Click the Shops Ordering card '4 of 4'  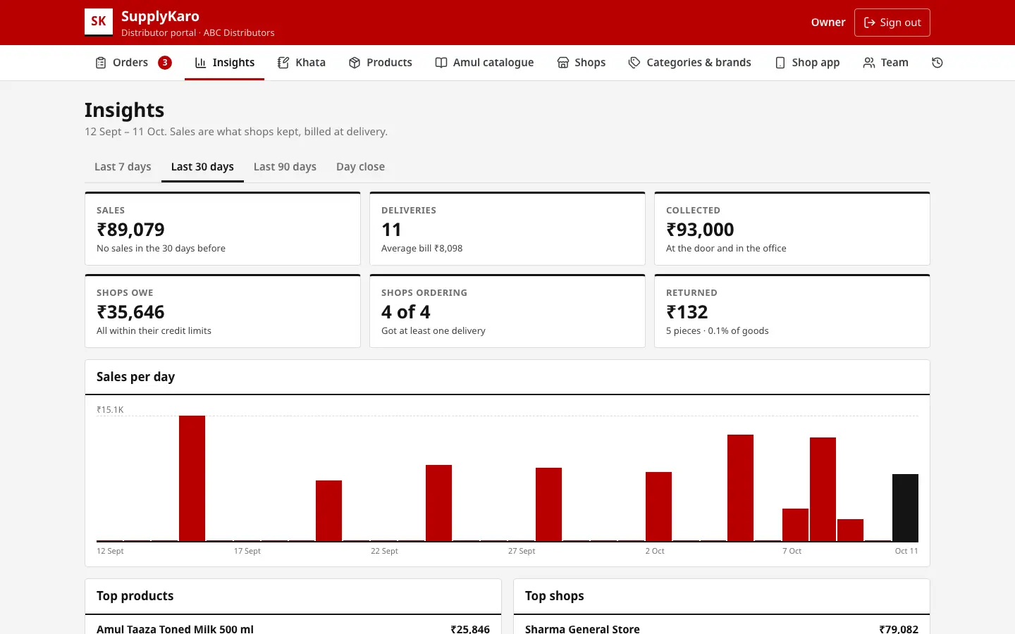pos(508,311)
